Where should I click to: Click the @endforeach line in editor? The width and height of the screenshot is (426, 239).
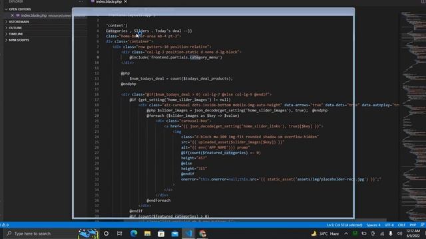[x=158, y=200]
